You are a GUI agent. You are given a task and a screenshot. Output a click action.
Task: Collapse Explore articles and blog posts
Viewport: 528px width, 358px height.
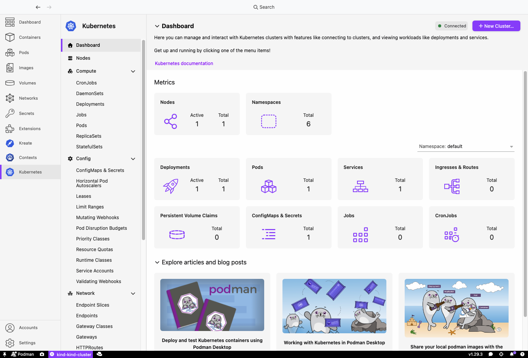point(157,263)
